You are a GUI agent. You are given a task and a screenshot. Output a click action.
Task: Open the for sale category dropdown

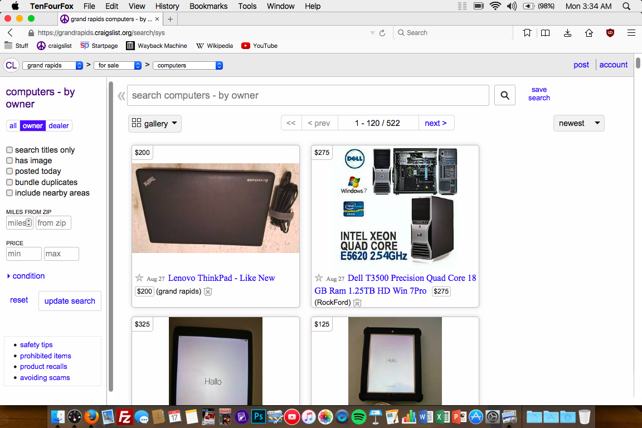click(118, 66)
